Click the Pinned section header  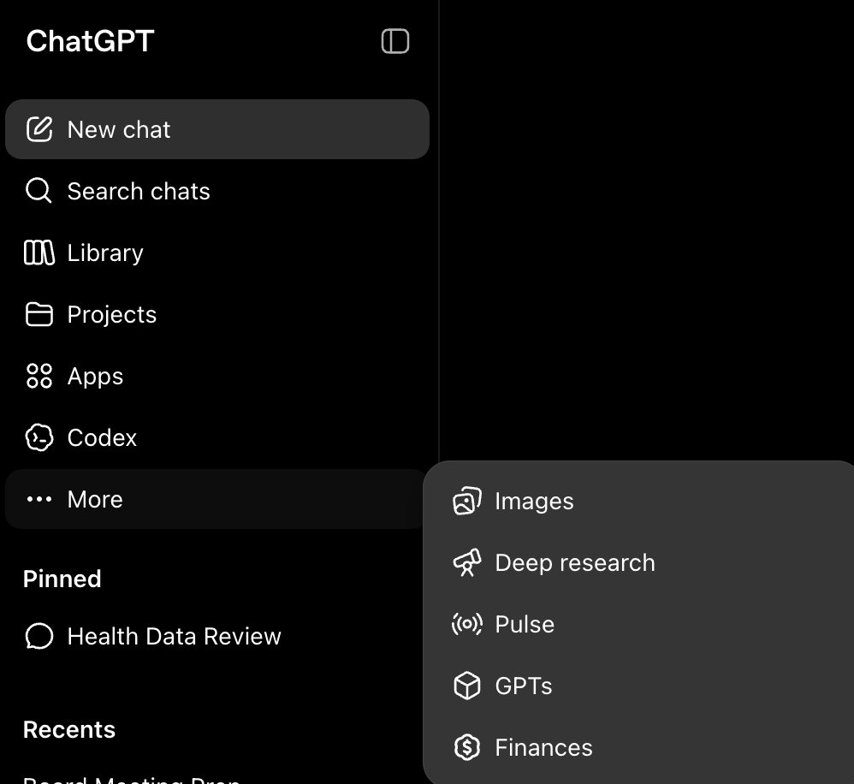62,579
